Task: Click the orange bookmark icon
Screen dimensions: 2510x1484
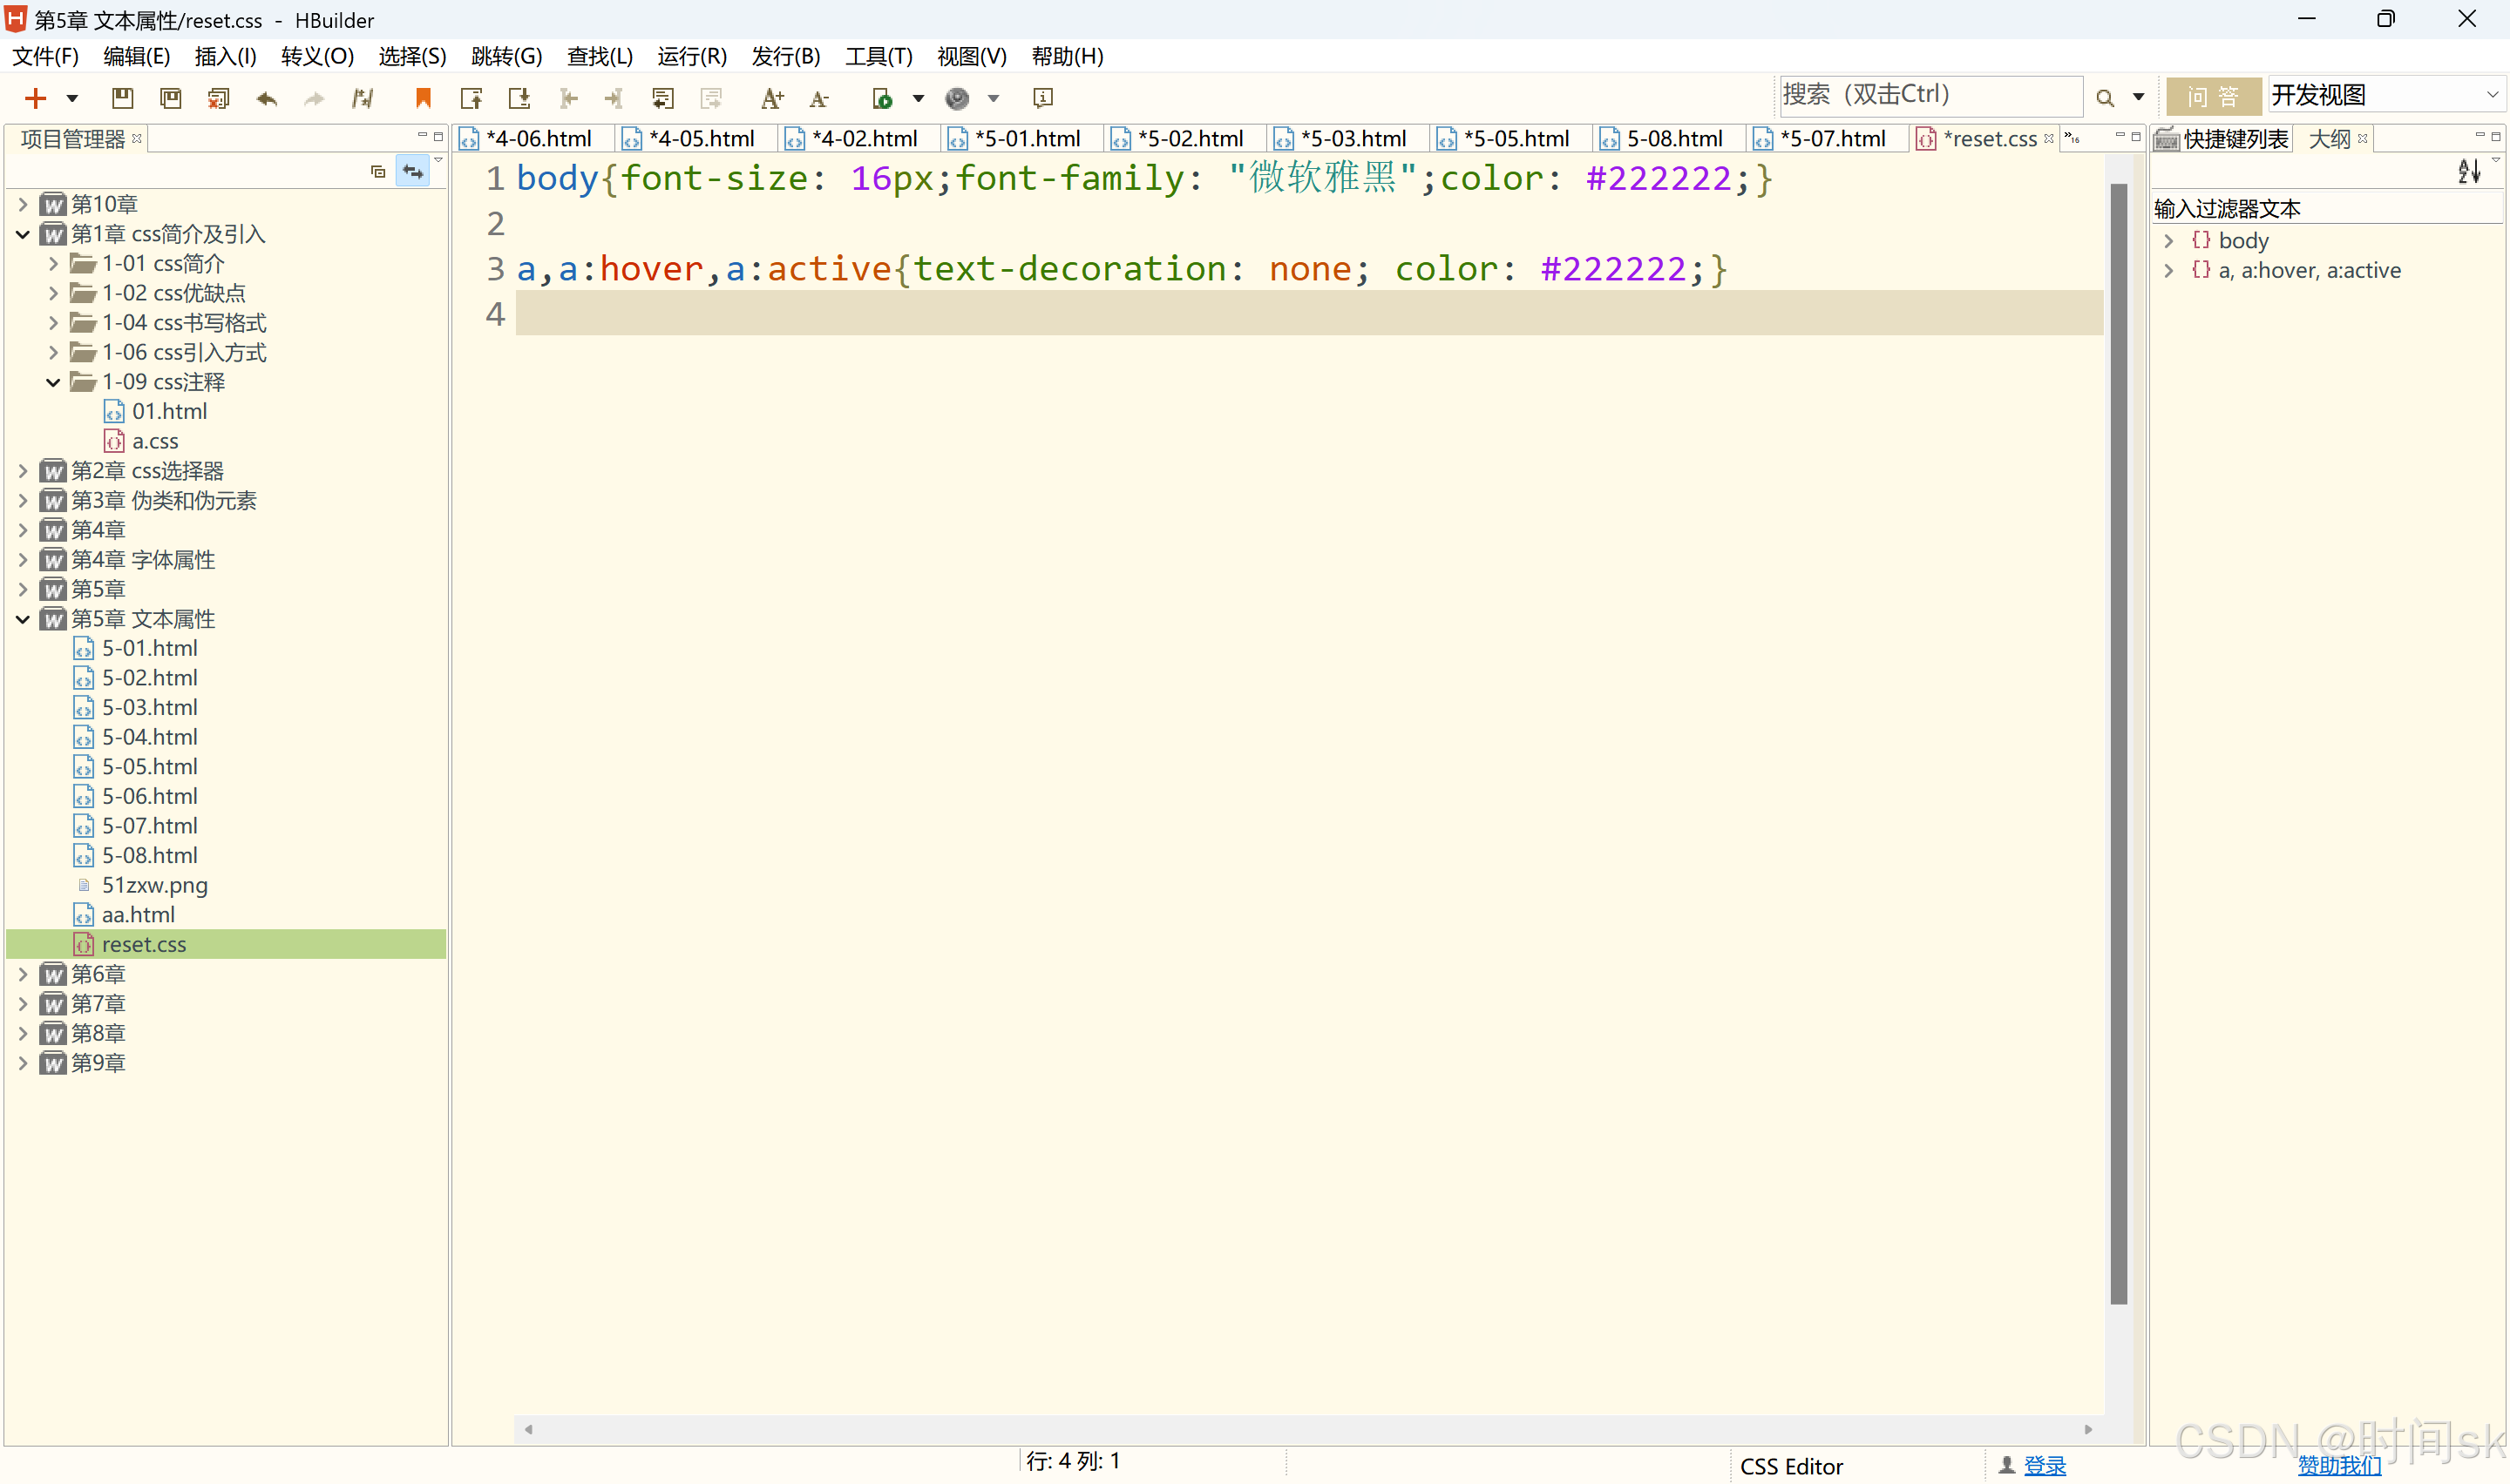Action: [x=424, y=98]
